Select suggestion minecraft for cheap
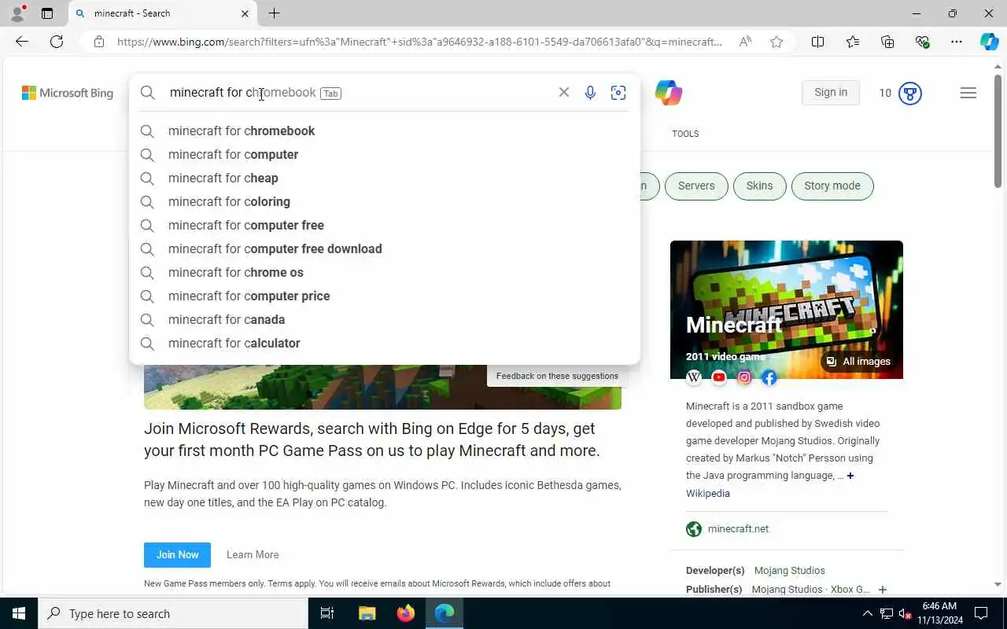Screen dimensions: 1007x629 coord(385,178)
